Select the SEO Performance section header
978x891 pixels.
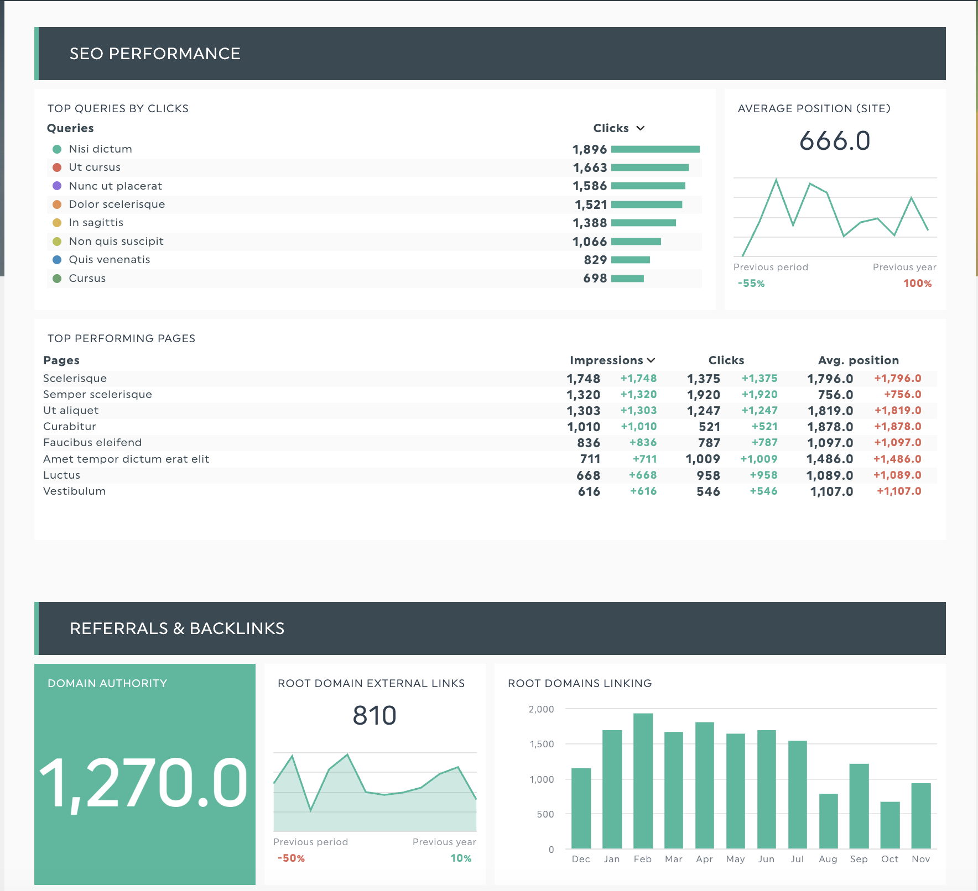[x=155, y=54]
